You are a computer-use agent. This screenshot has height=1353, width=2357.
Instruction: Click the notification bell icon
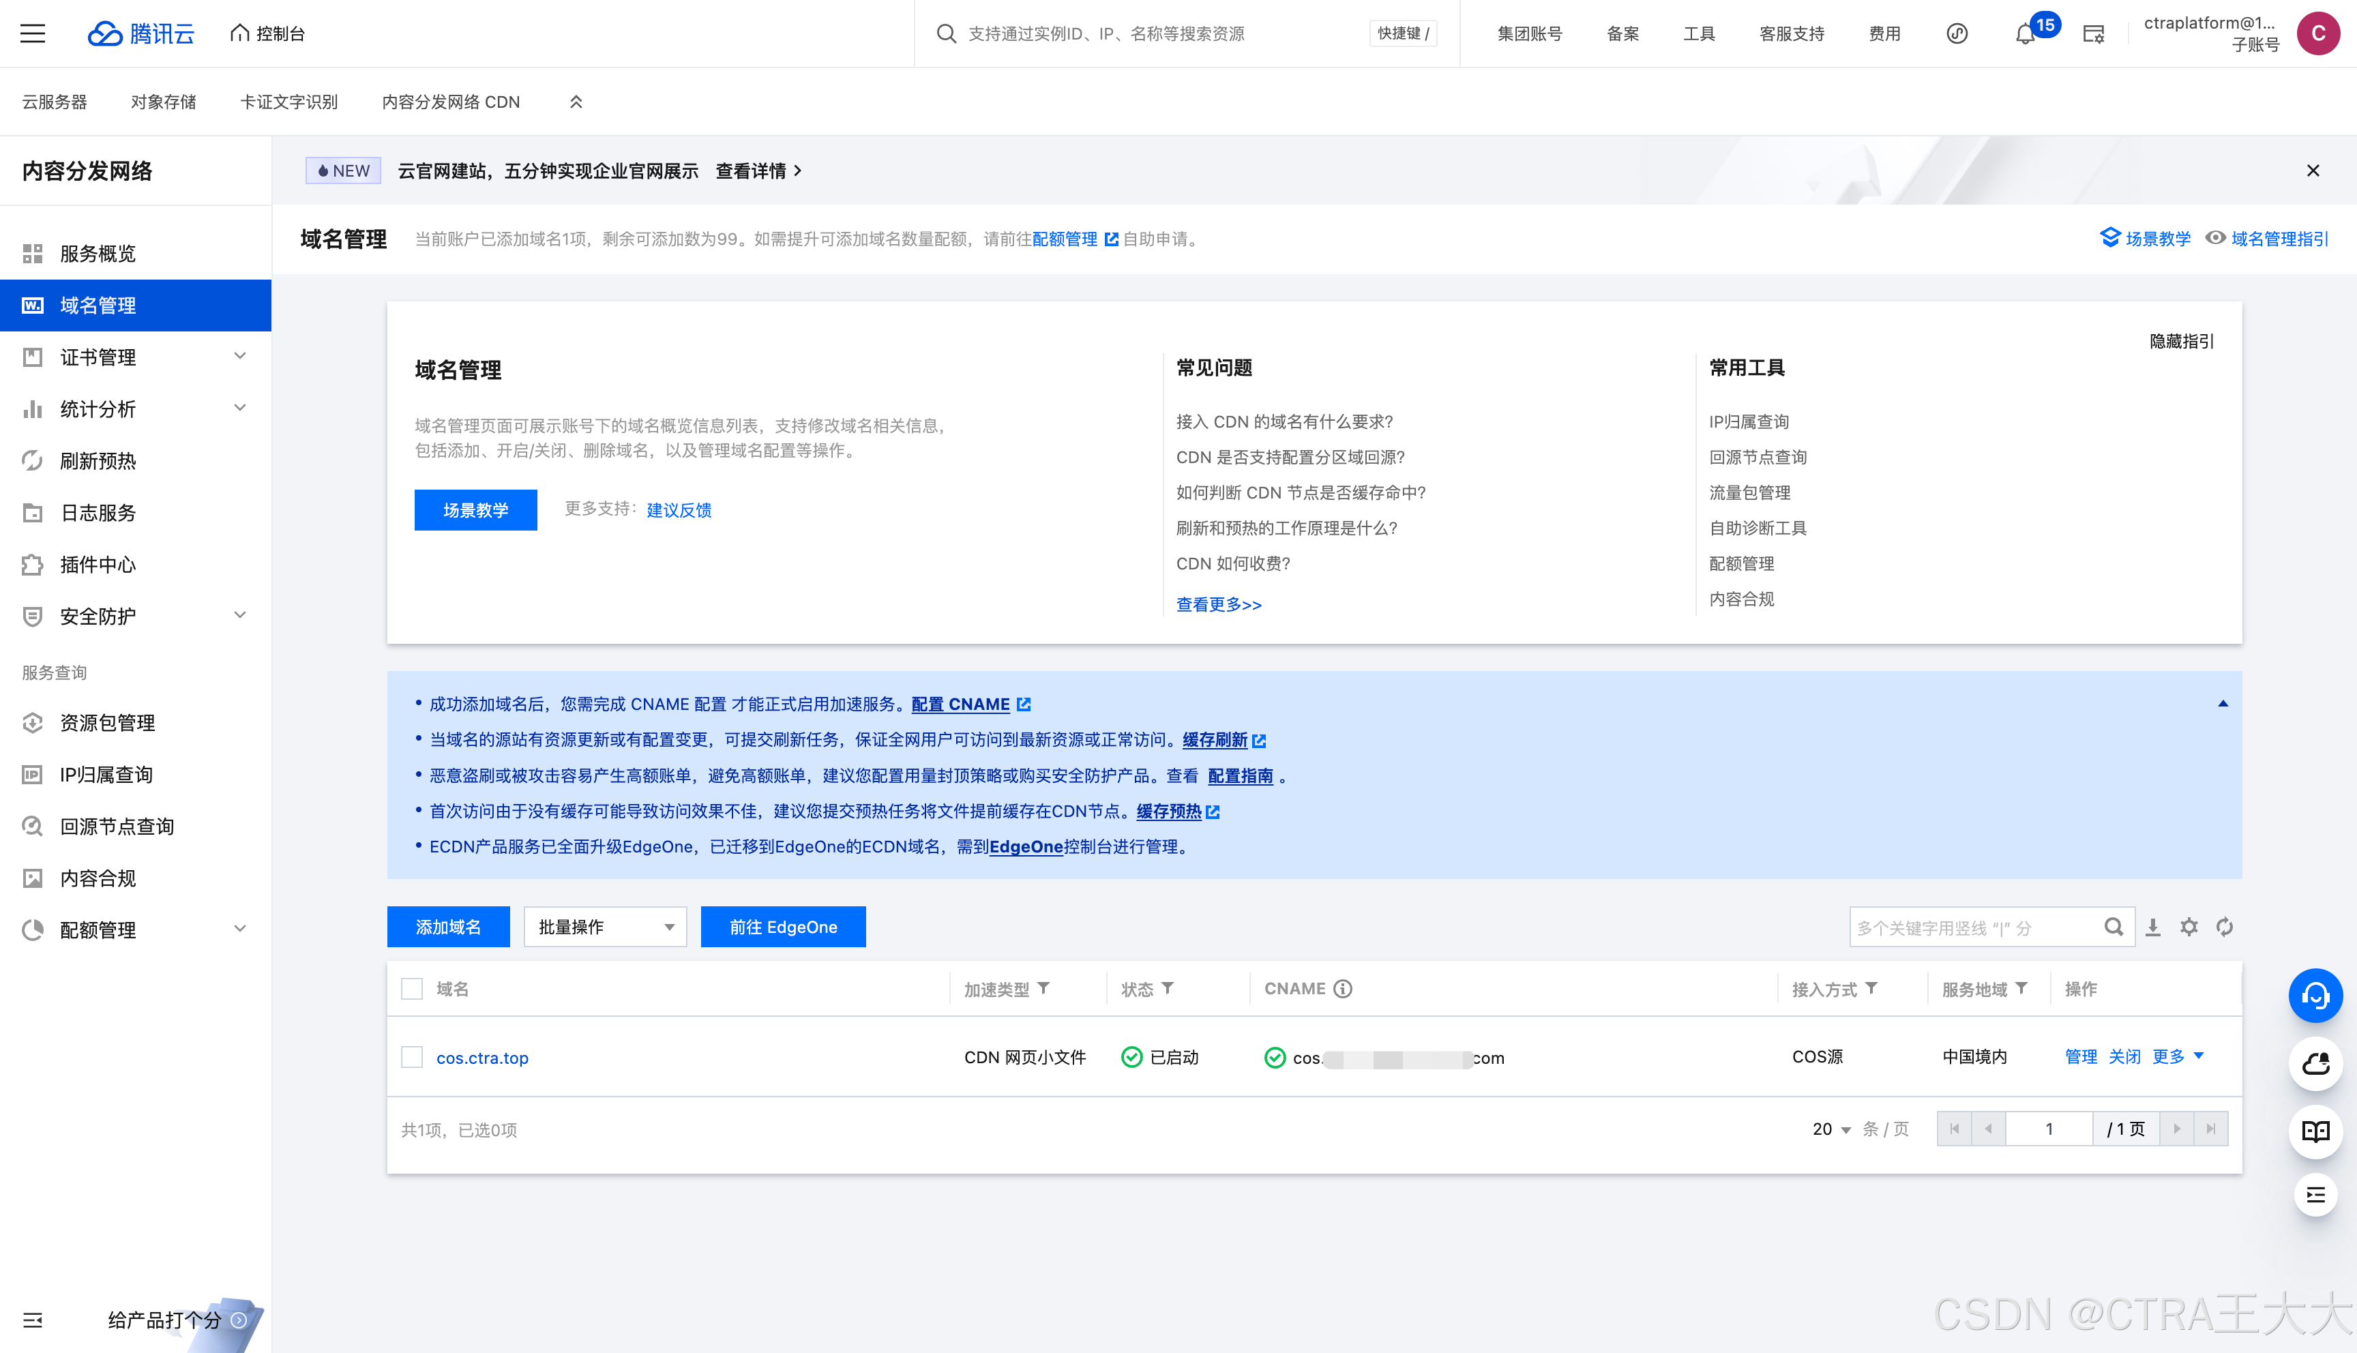click(x=2026, y=34)
